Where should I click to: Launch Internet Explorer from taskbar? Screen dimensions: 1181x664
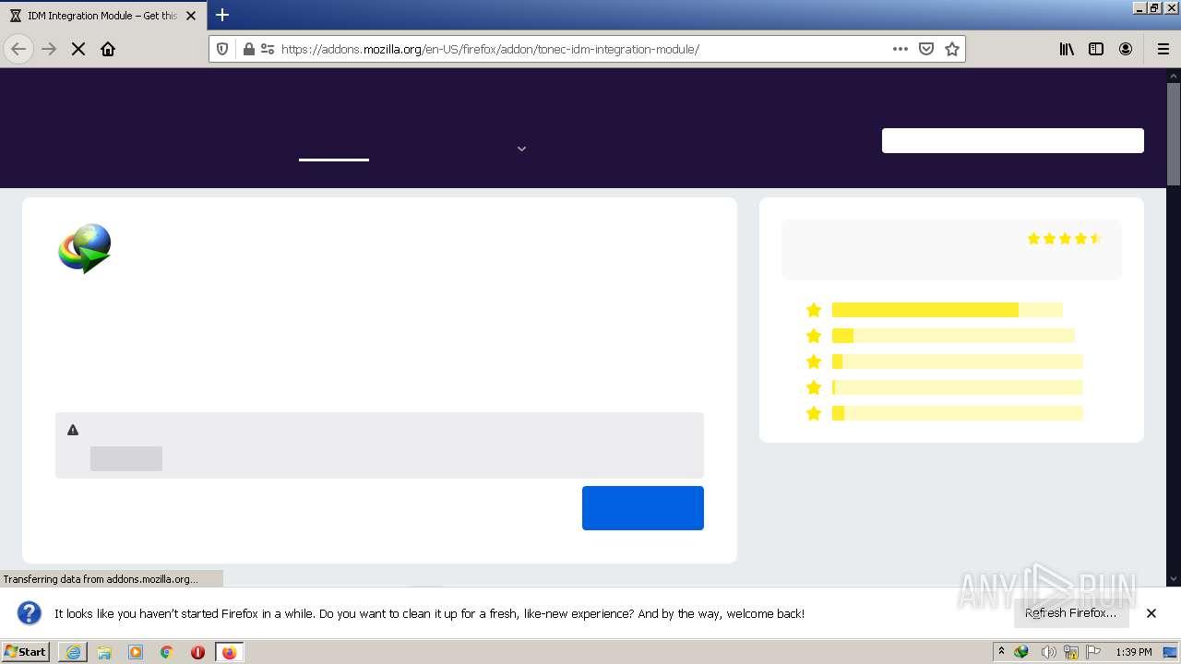[73, 652]
